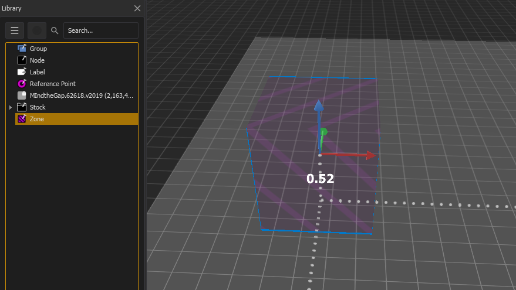Click the Library panel title
Screen dimensions: 516x290
11,8
